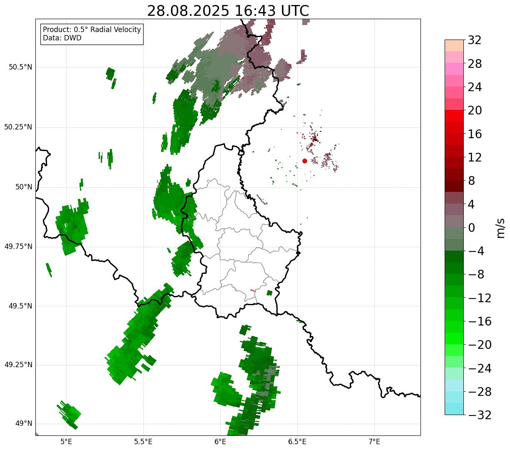Click the small pink echo in southern Luxembourg
The width and height of the screenshot is (510, 450).
click(253, 291)
